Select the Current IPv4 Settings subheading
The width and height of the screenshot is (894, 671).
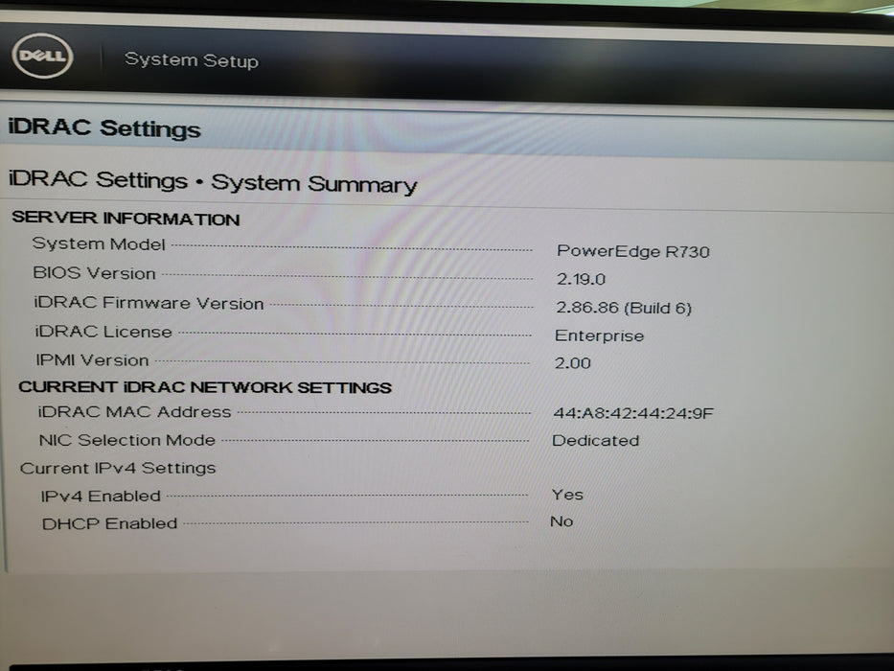pyautogui.click(x=118, y=468)
